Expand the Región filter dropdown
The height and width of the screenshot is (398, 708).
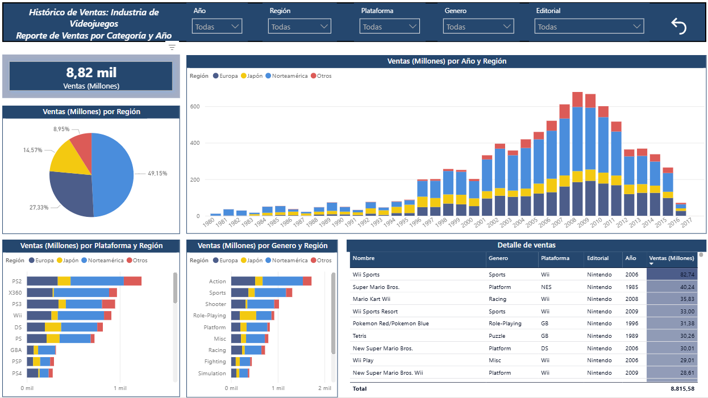(x=299, y=26)
